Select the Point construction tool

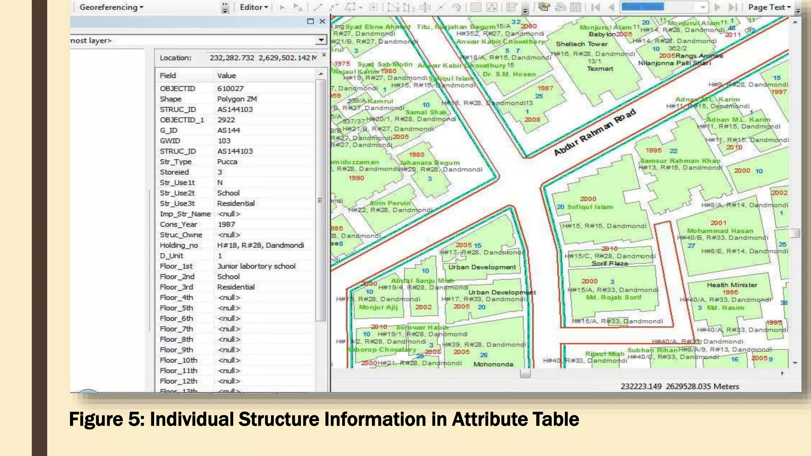(373, 7)
